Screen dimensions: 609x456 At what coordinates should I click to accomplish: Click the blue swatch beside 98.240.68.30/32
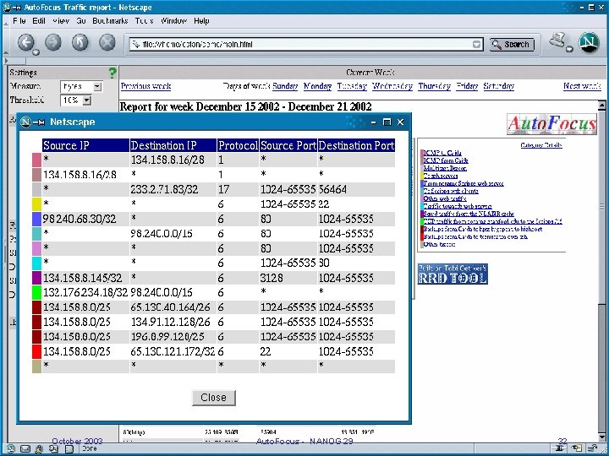(36, 219)
